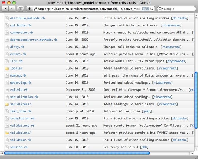Click file icon beside conversion.rb
This screenshot has height=159, width=198.
click(x=7, y=33)
